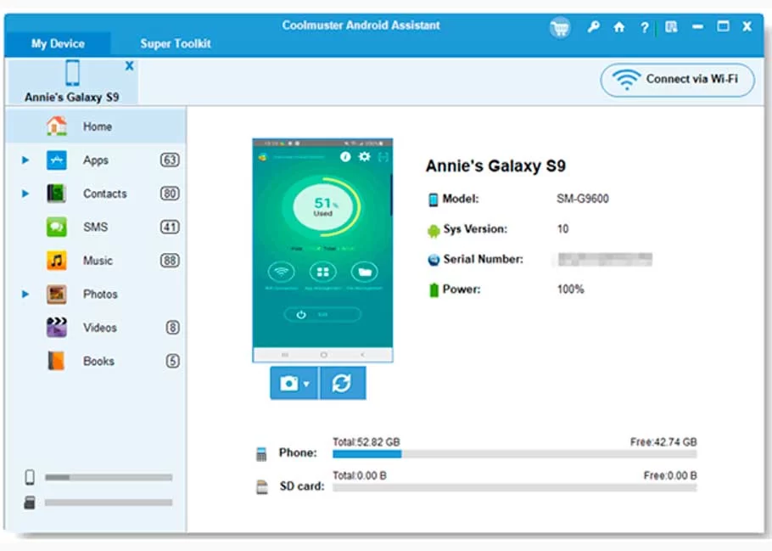Image resolution: width=772 pixels, height=551 pixels.
Task: Click the Music sidebar icon
Action: pos(57,261)
